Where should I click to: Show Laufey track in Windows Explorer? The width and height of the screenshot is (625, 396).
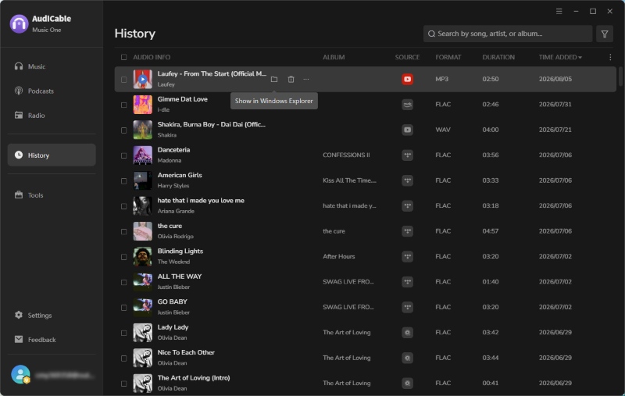click(x=274, y=80)
